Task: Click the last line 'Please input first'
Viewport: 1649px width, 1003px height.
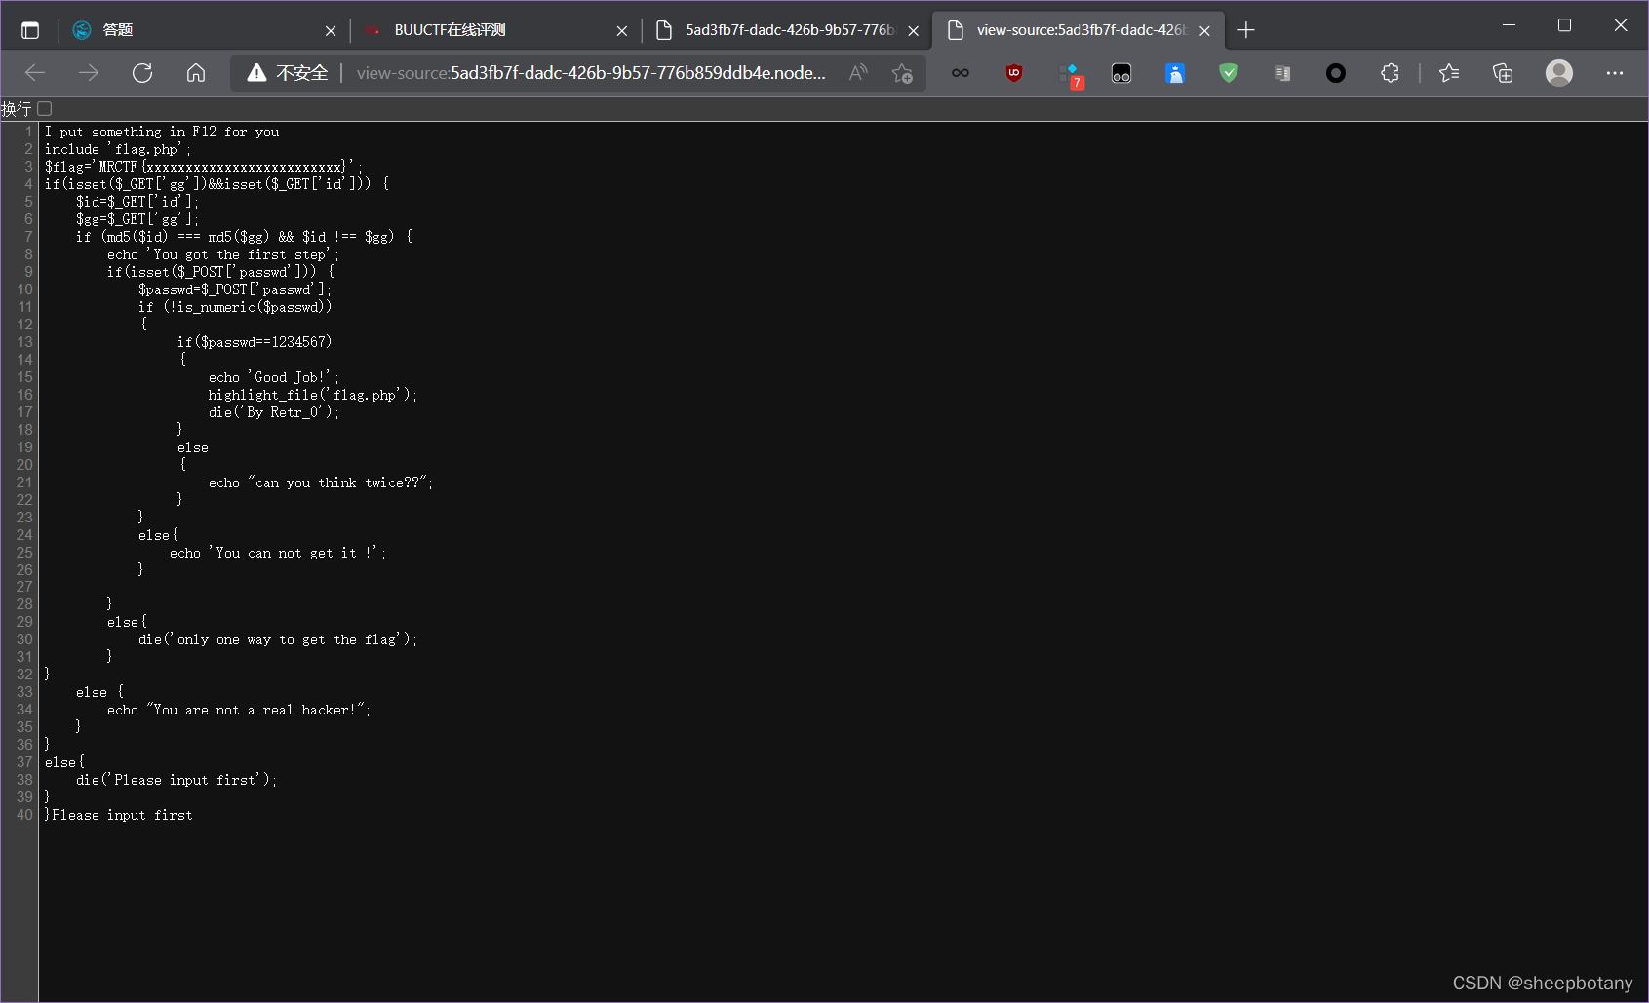Action: pyautogui.click(x=119, y=815)
